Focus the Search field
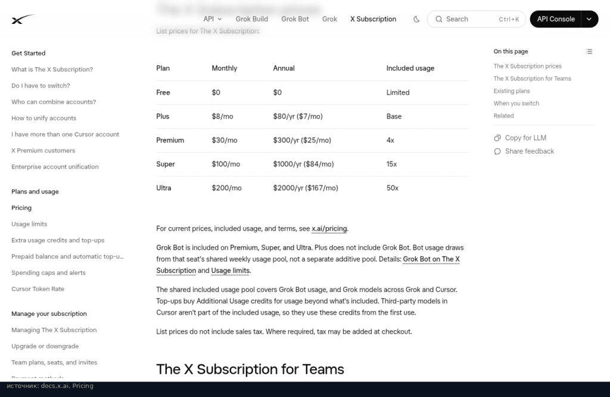The height and width of the screenshot is (397, 610). 476,19
